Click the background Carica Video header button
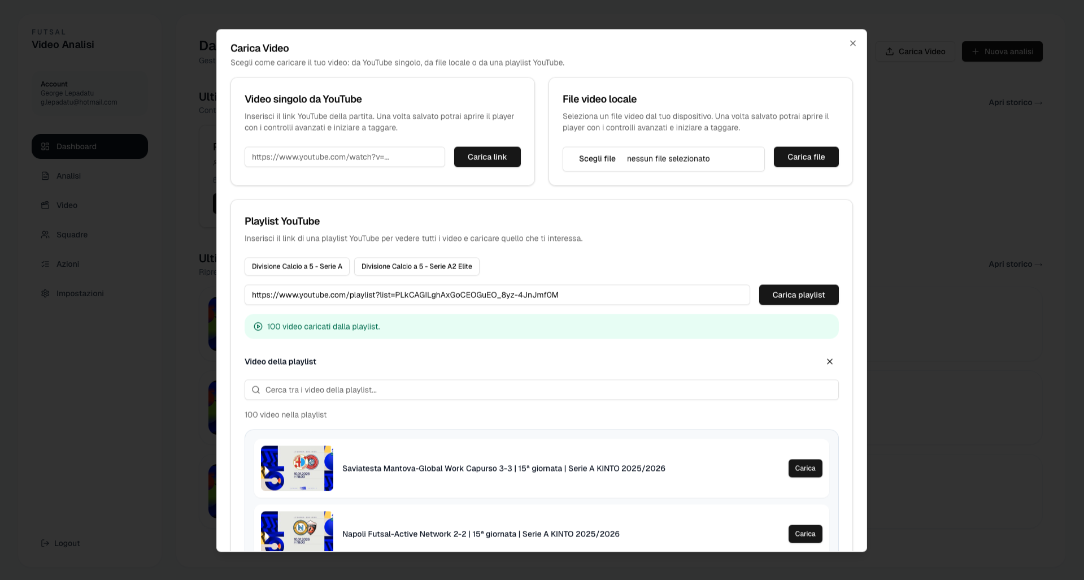This screenshot has width=1084, height=580. [915, 51]
